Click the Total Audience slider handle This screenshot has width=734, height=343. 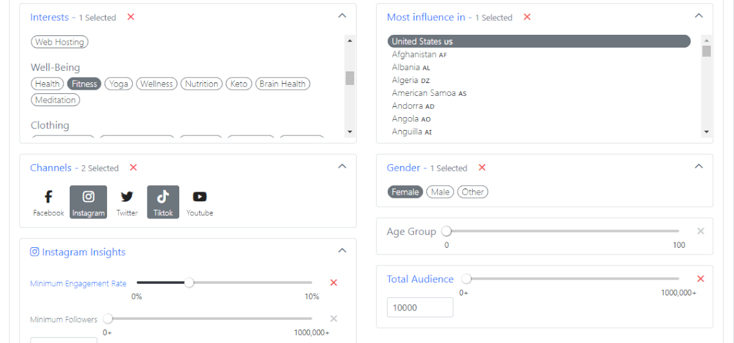pos(467,279)
